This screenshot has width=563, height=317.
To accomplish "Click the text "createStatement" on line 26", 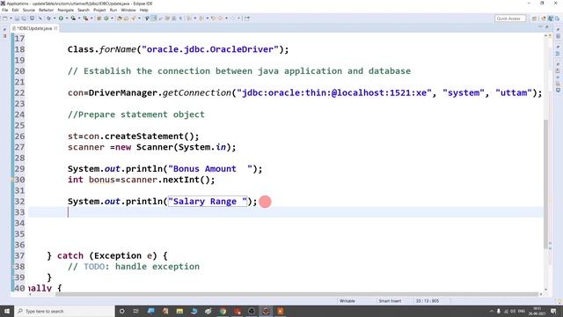I will (x=144, y=136).
